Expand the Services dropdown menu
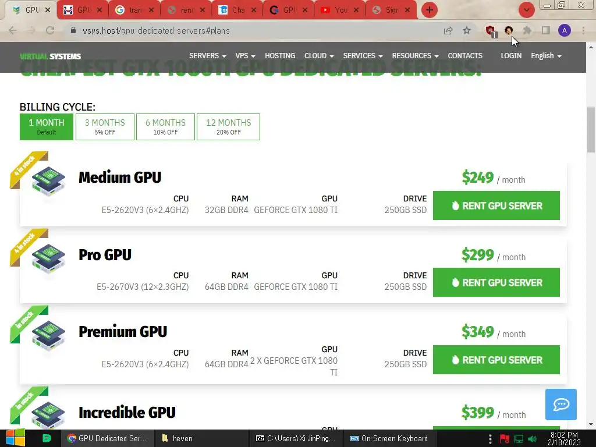596x447 pixels. pos(363,56)
